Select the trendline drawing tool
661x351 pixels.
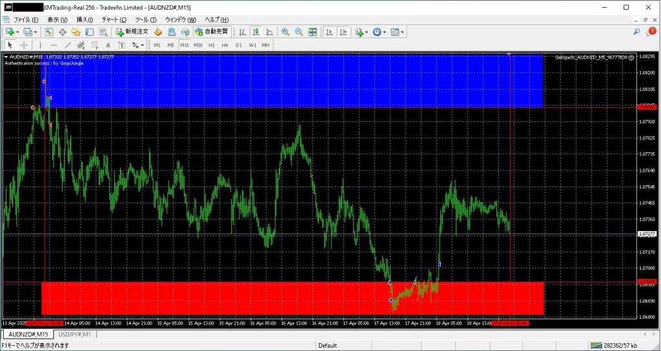click(x=67, y=45)
